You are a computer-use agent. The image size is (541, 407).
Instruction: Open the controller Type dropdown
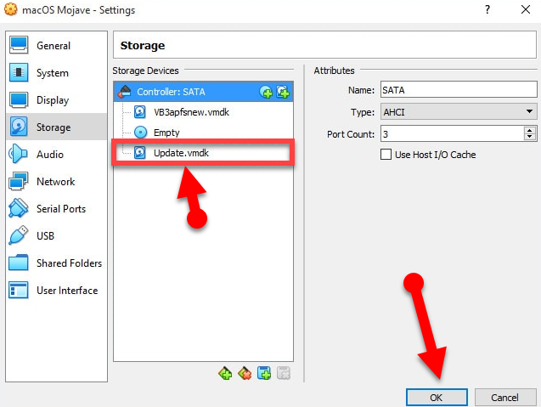tap(459, 111)
